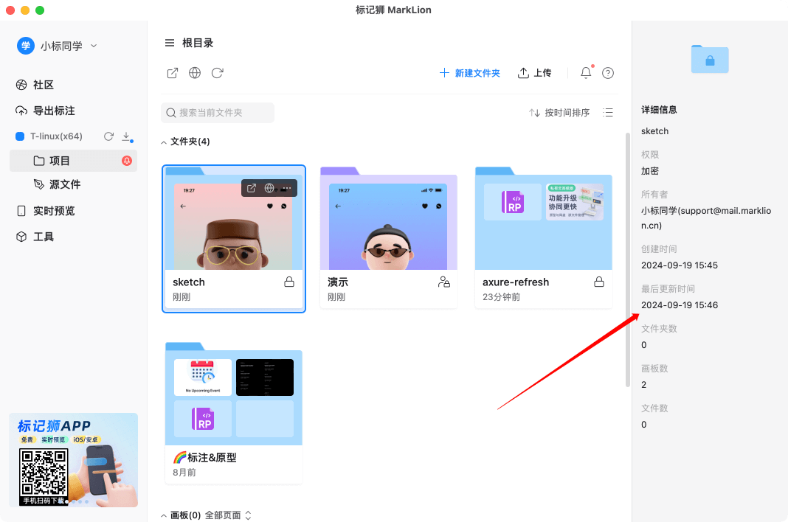
Task: Toggle the hamburger menu beside 根目录
Action: pyautogui.click(x=170, y=43)
